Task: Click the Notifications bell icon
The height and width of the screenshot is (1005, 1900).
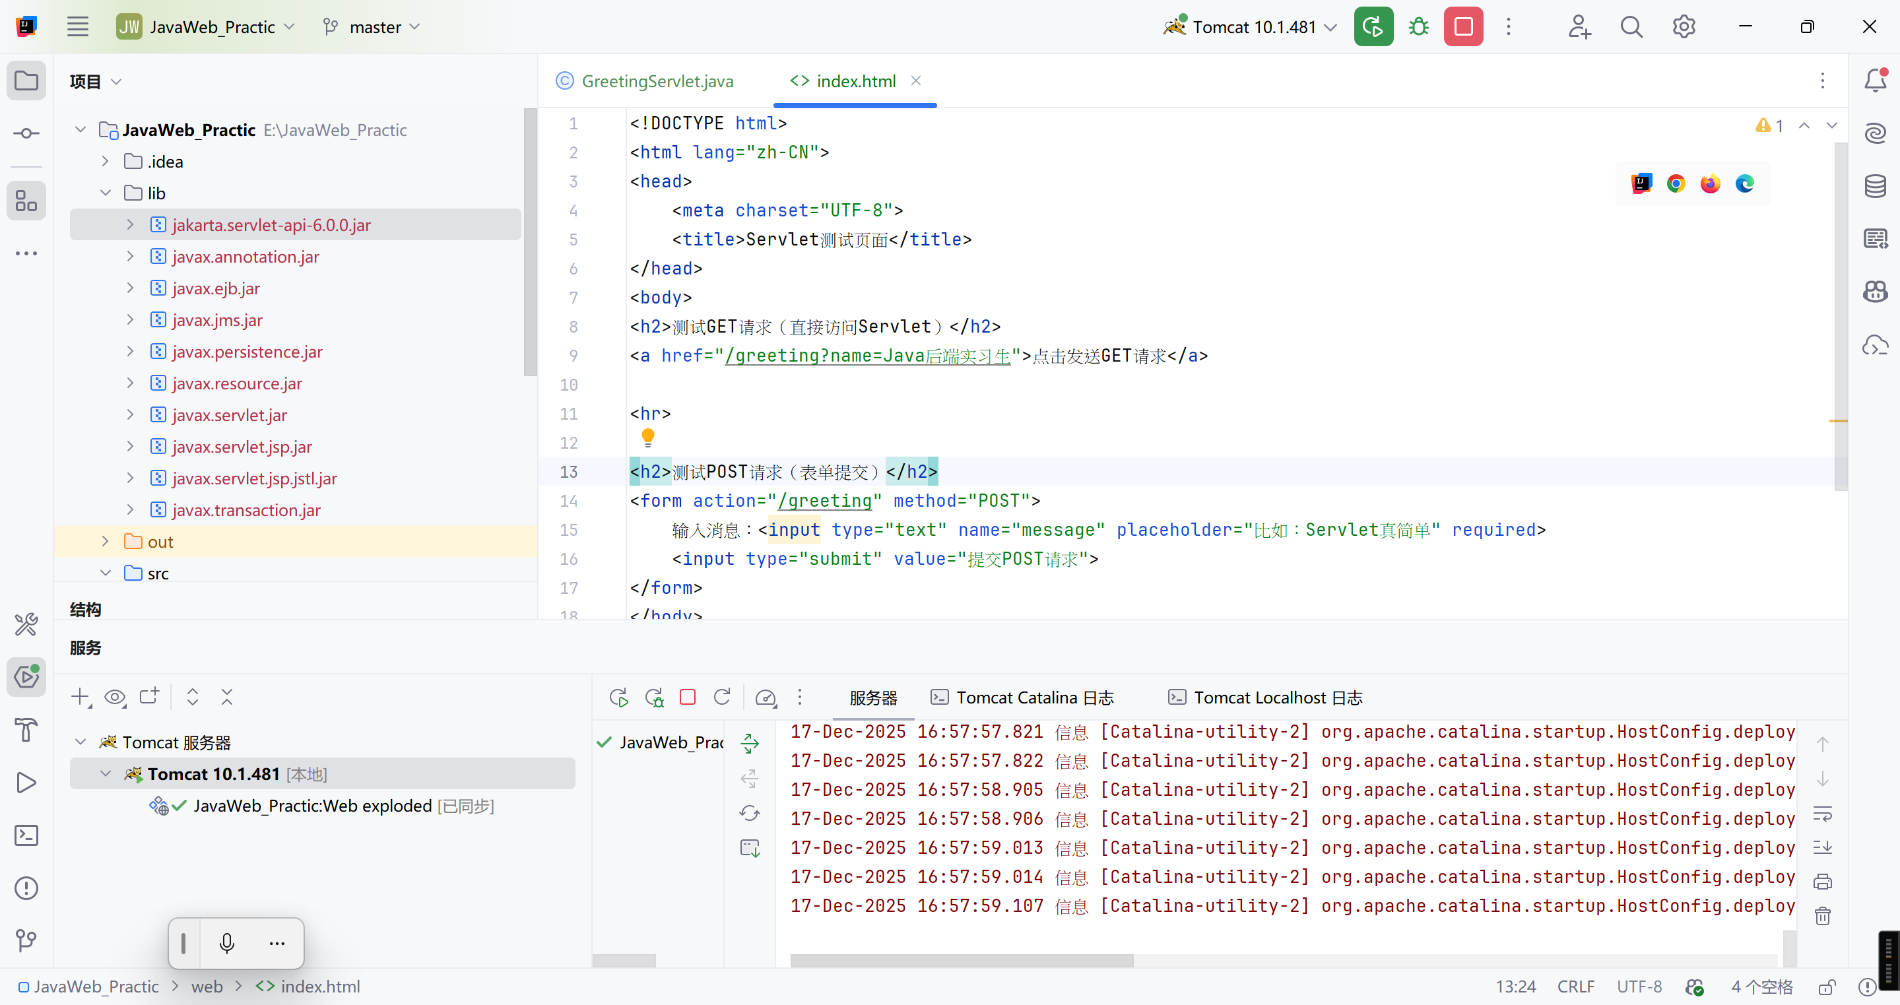Action: tap(1875, 81)
